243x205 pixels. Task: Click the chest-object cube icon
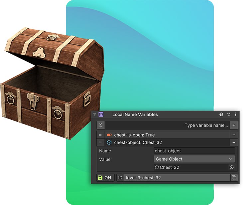109,142
